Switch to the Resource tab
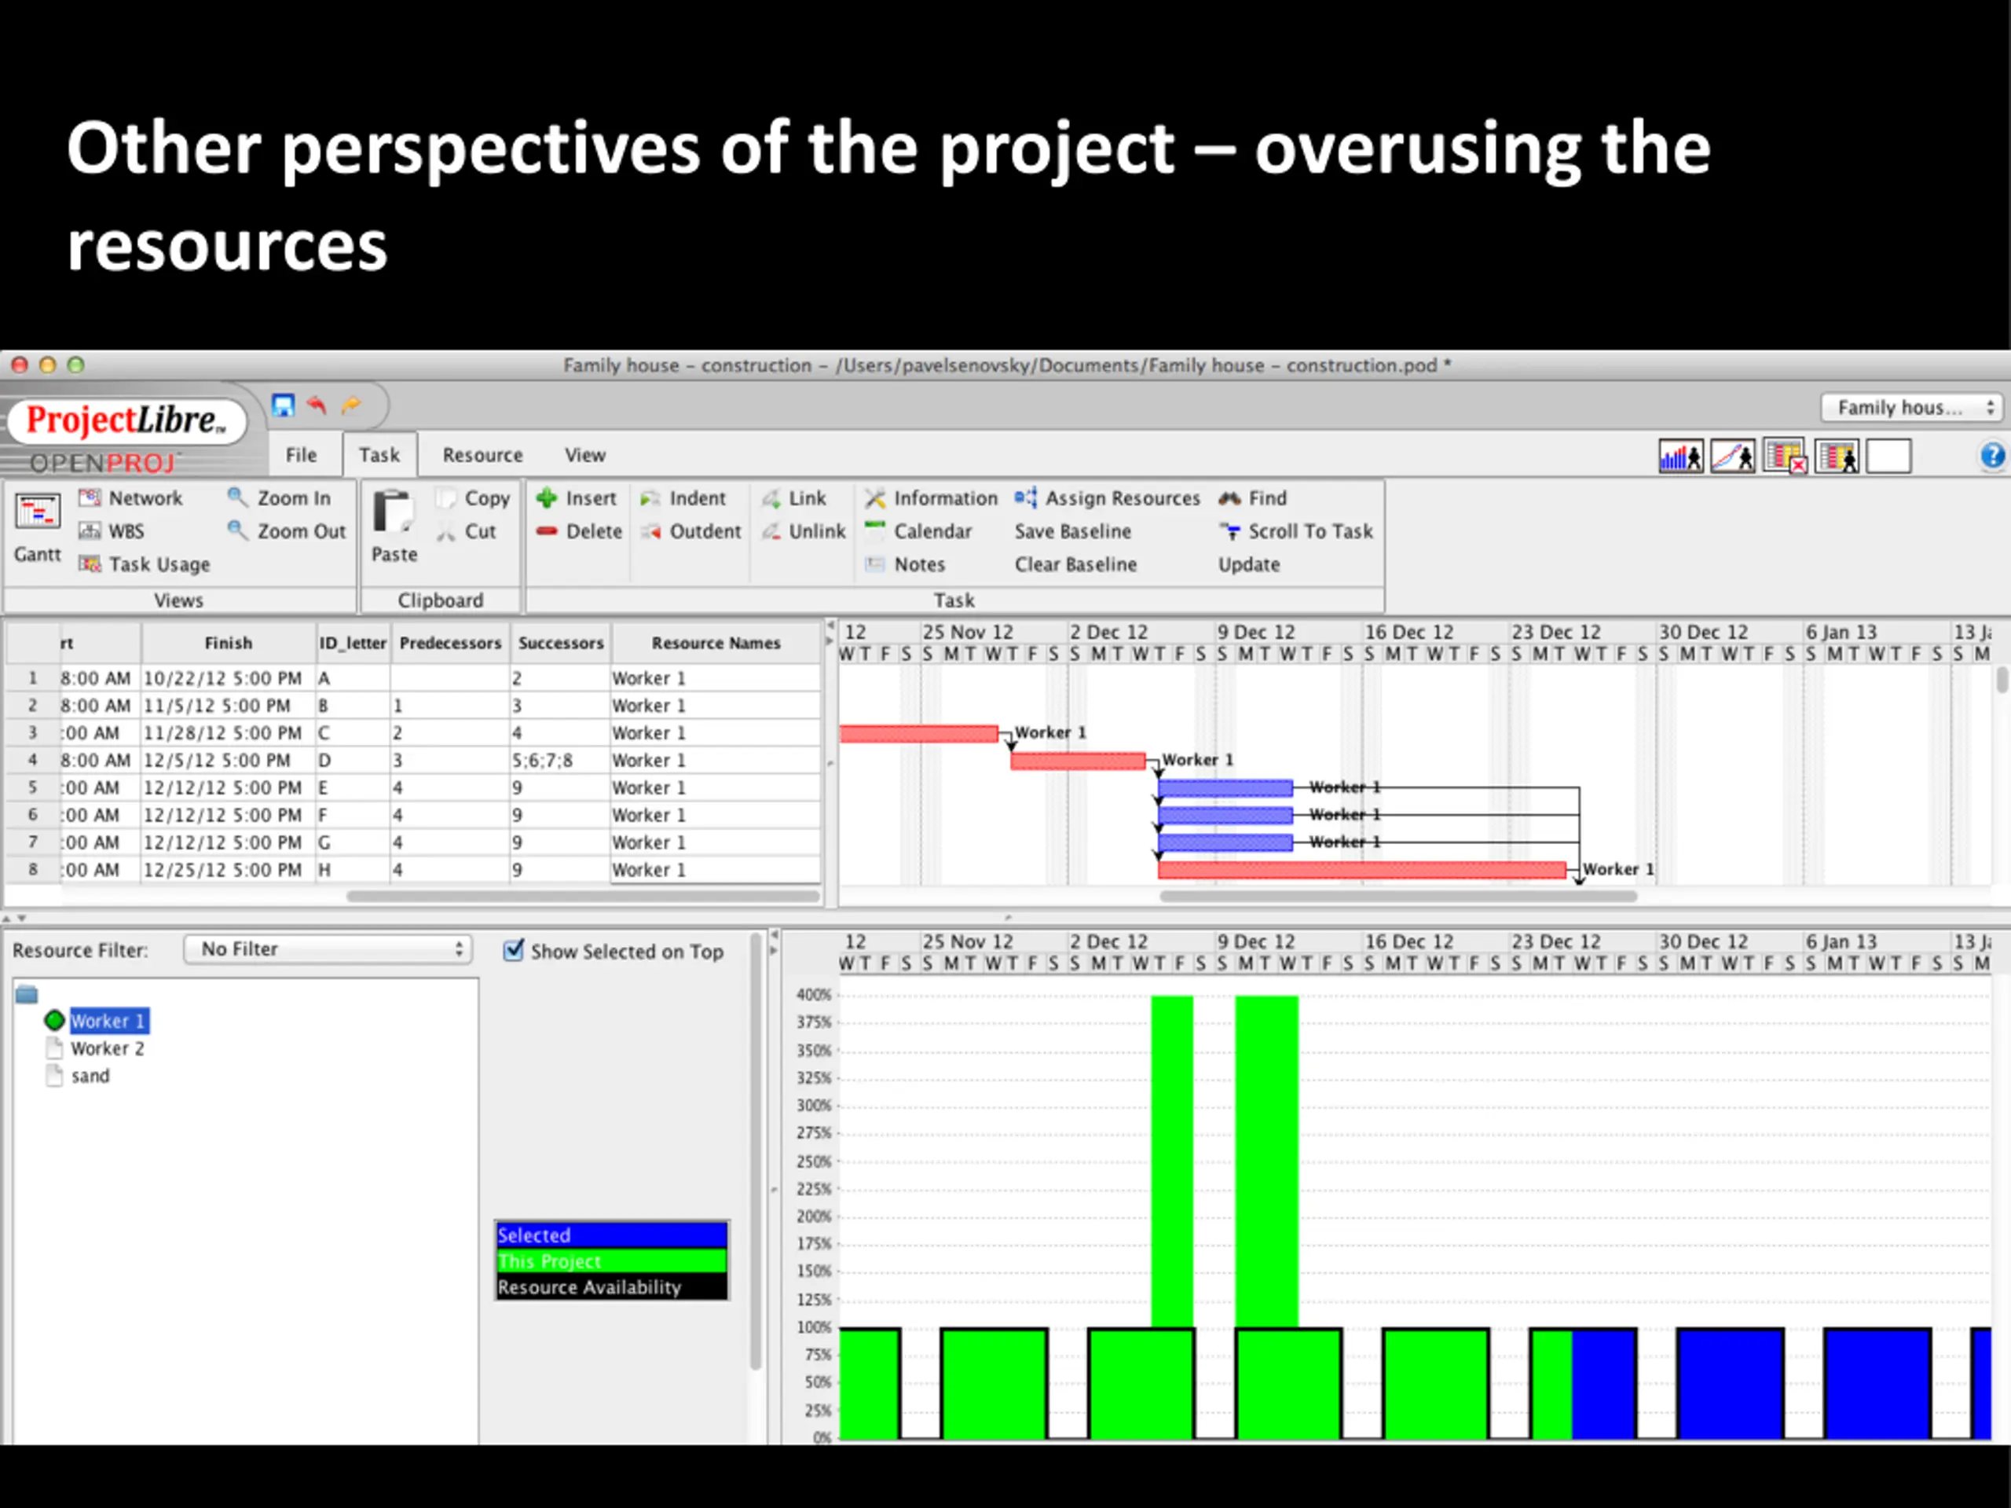2011x1508 pixels. pyautogui.click(x=483, y=455)
